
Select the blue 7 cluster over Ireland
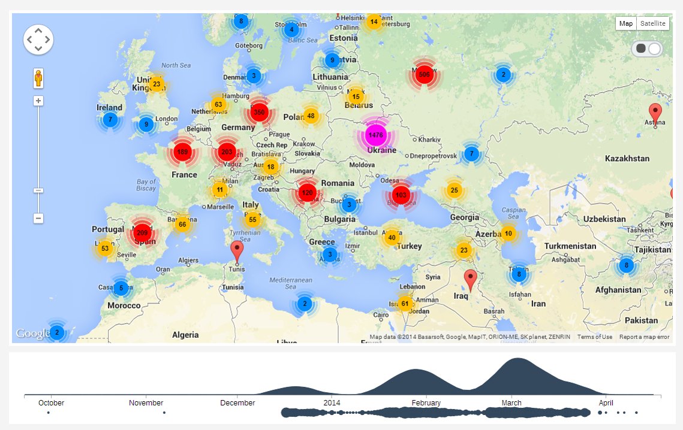pyautogui.click(x=110, y=119)
